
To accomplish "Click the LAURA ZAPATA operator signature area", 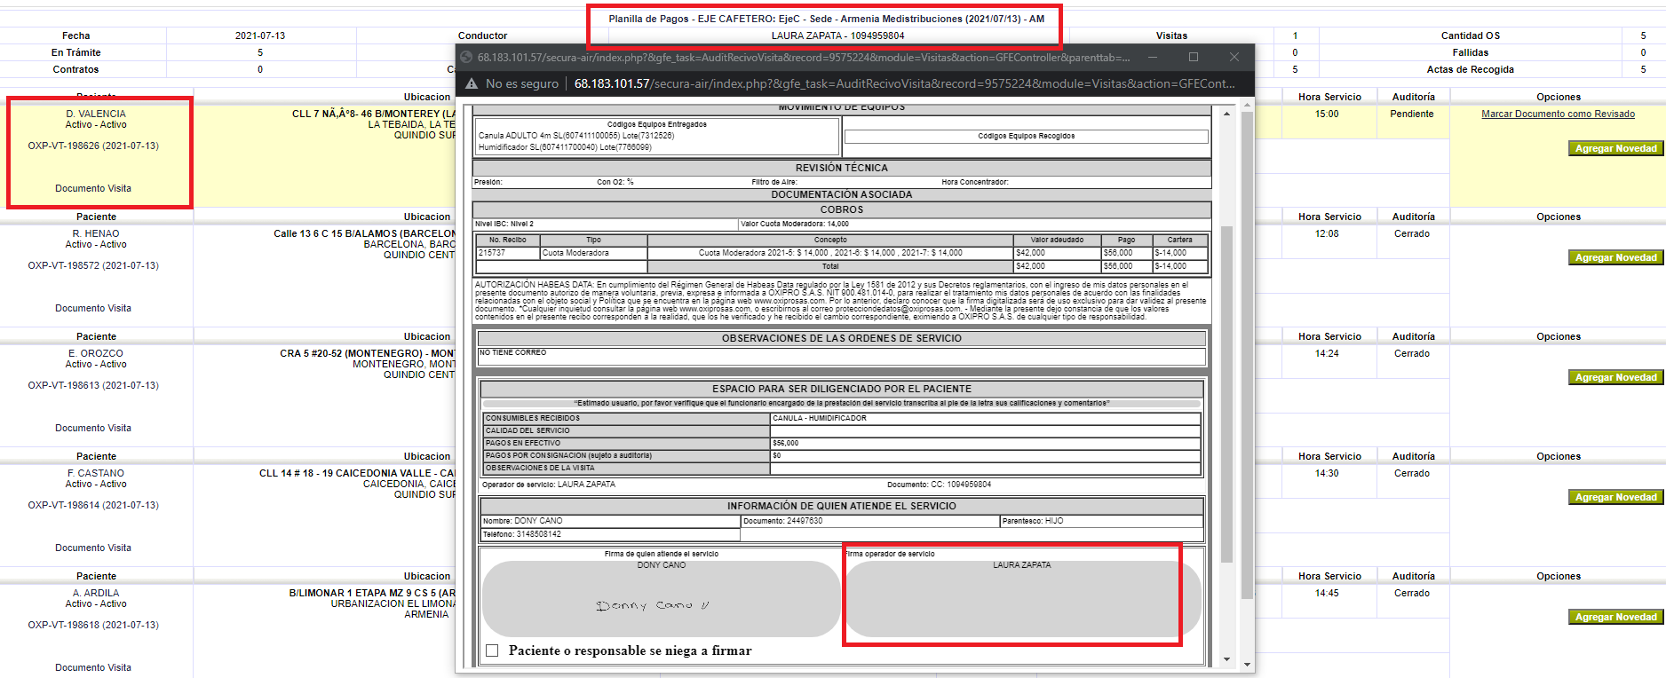I will coord(1022,599).
